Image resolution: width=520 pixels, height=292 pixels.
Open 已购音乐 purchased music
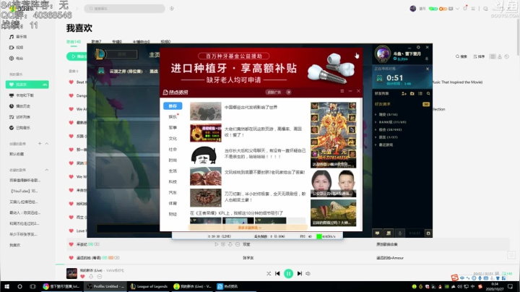20,128
